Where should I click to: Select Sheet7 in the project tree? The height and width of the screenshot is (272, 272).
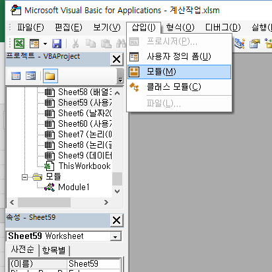(x=85, y=134)
